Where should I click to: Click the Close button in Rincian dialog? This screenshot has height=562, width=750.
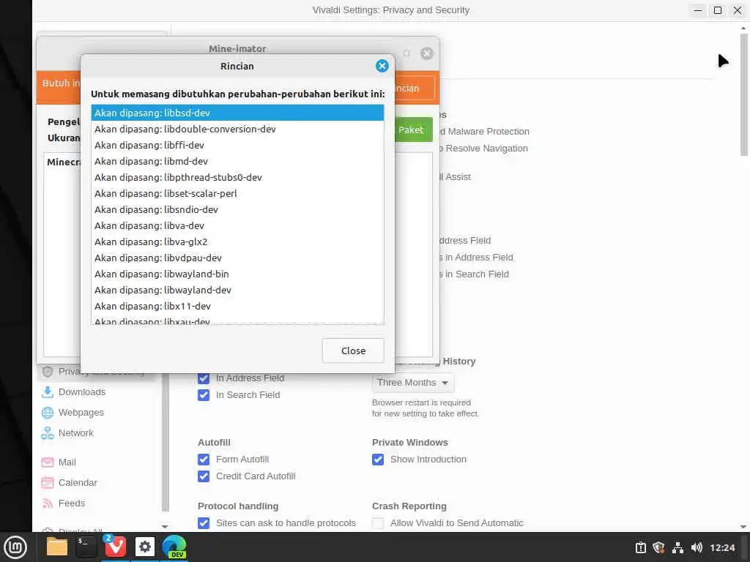pos(353,351)
